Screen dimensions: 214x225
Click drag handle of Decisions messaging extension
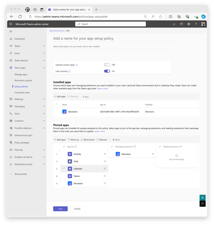coord(153,154)
